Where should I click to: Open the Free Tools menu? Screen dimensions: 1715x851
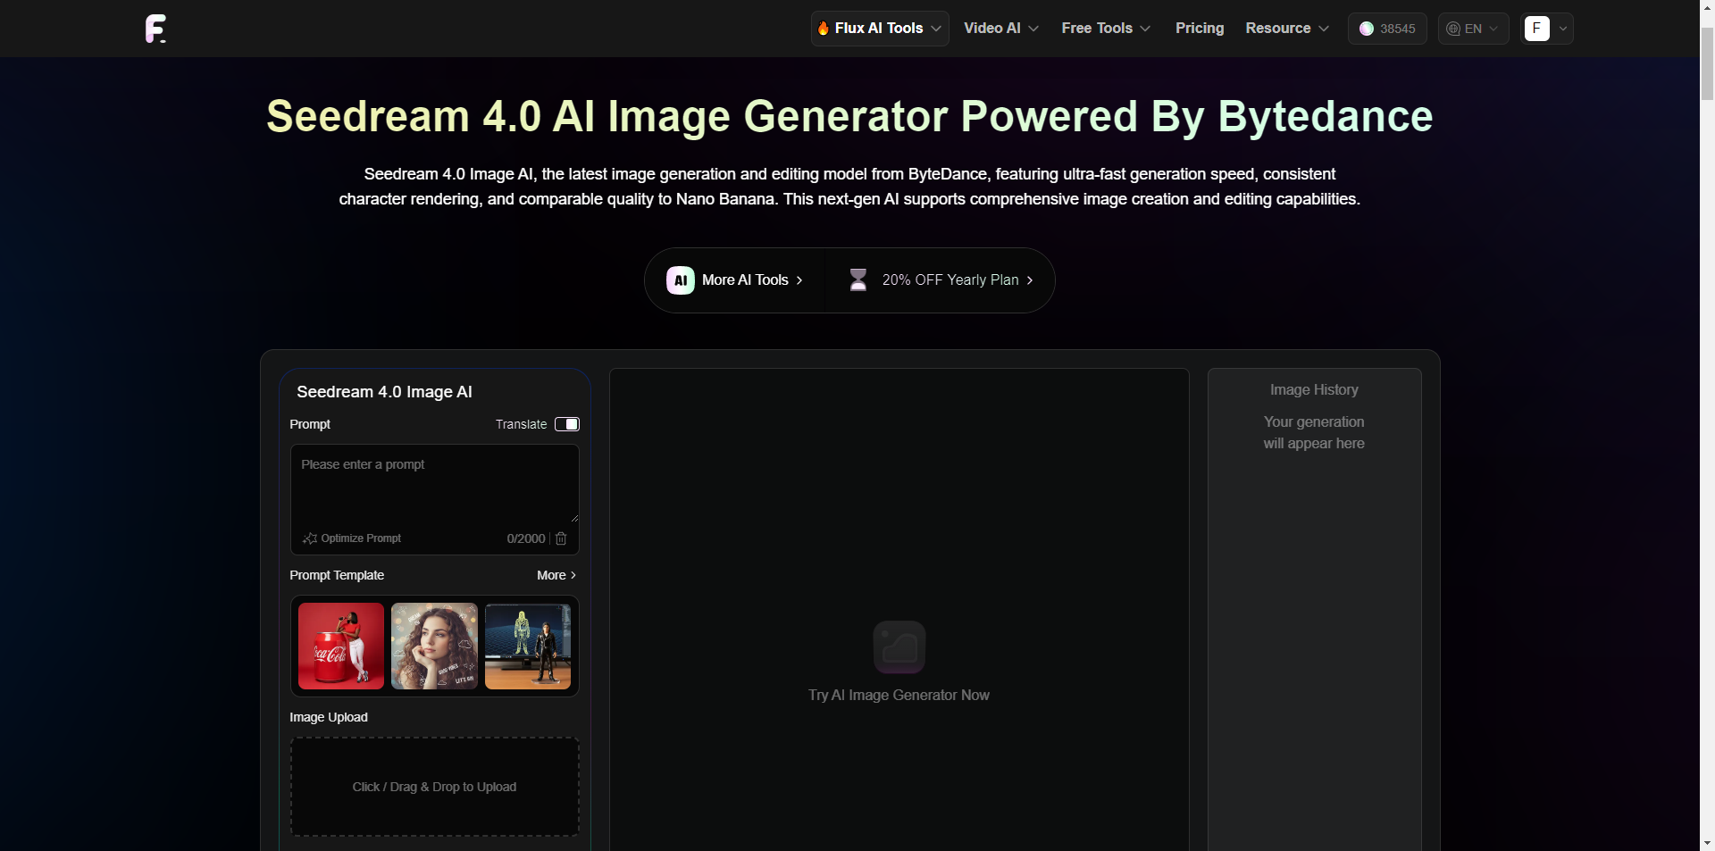(x=1105, y=29)
